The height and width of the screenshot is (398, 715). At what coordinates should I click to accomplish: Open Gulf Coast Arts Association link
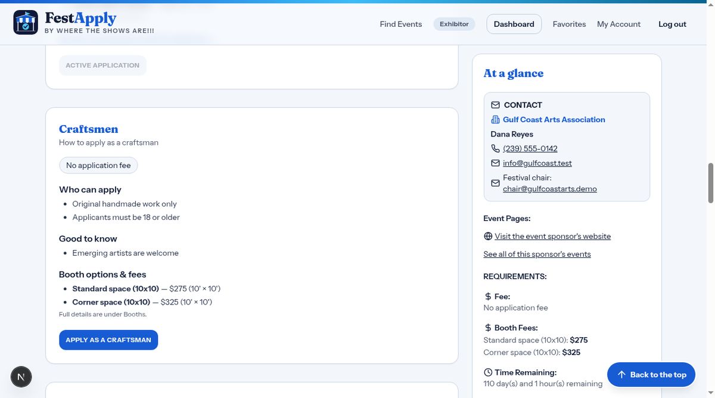click(x=554, y=120)
